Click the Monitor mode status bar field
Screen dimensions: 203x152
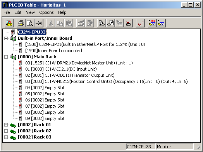pyautogui.click(x=175, y=147)
